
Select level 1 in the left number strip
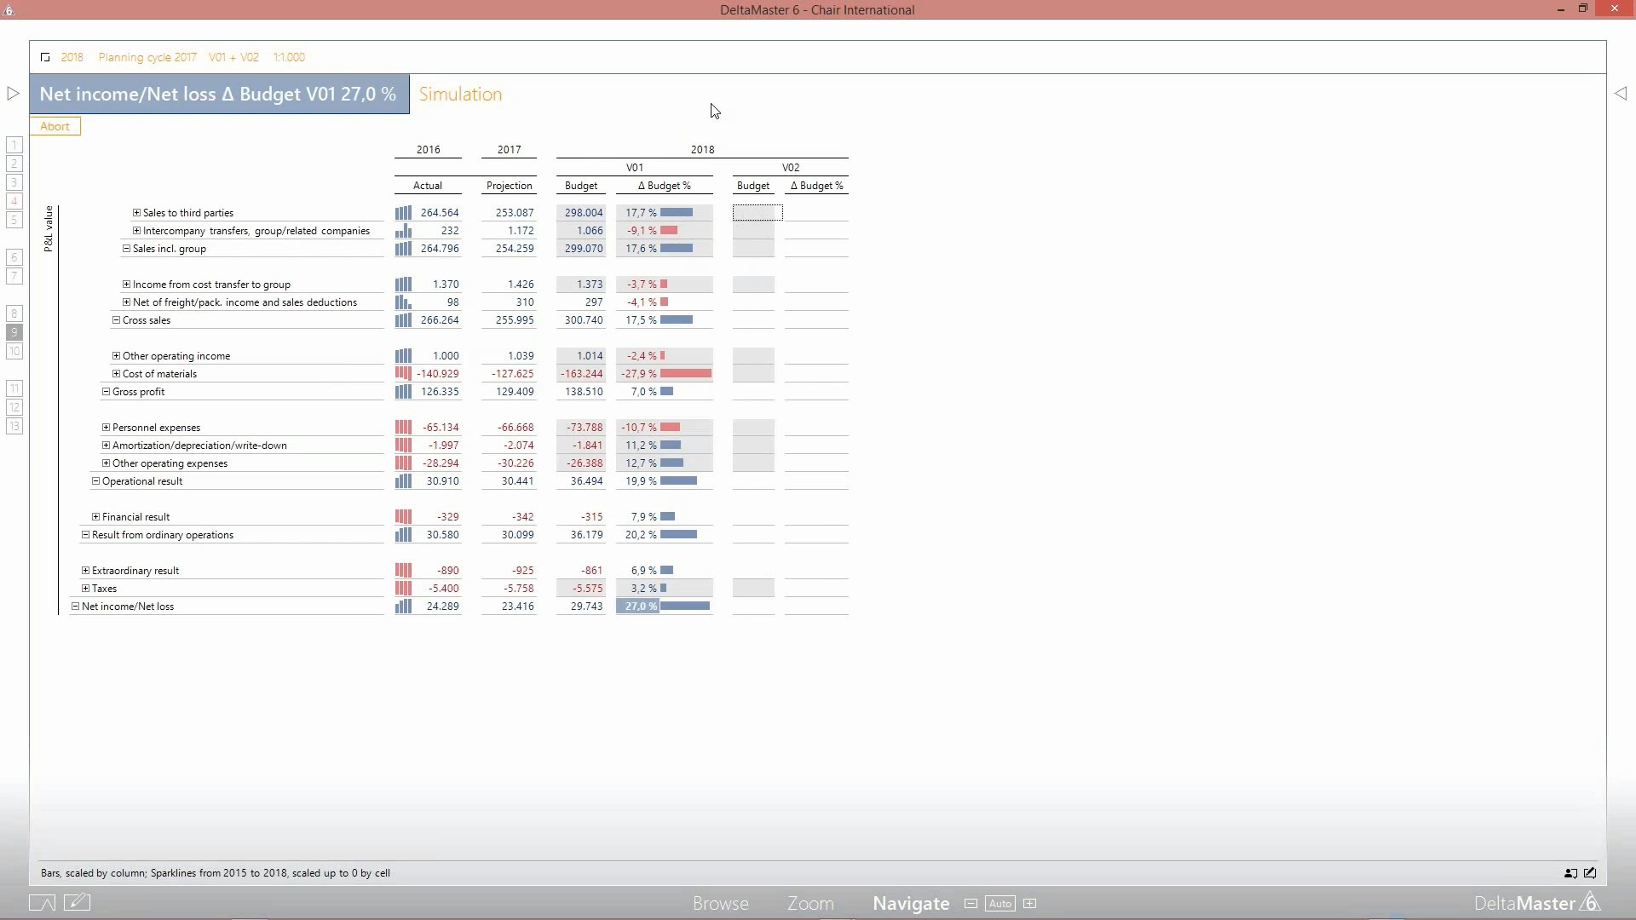point(14,146)
